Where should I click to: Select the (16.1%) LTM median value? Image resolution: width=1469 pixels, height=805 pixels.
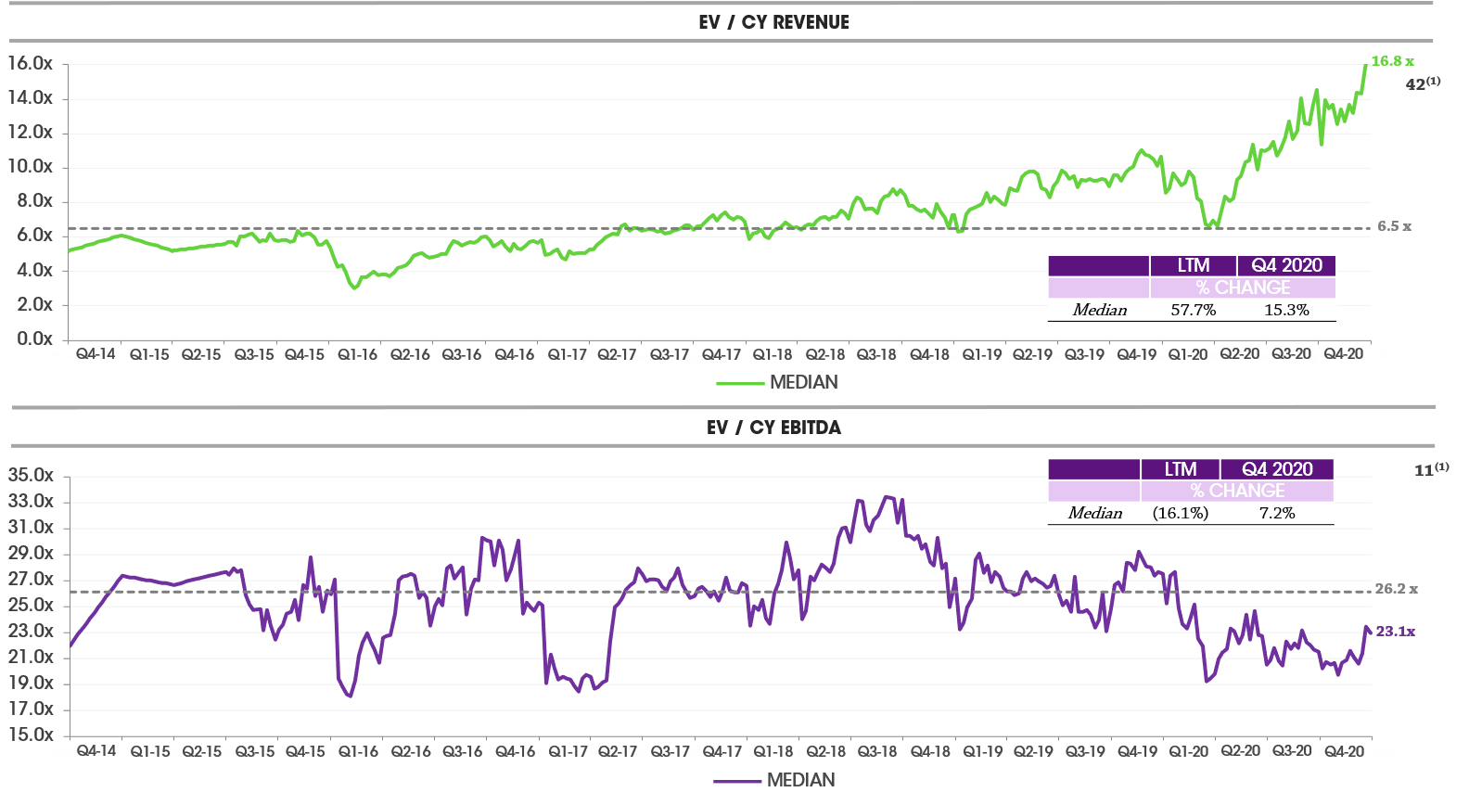point(1180,513)
